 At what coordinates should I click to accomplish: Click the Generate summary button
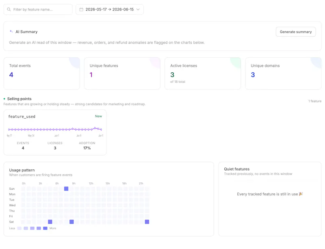coord(296,32)
